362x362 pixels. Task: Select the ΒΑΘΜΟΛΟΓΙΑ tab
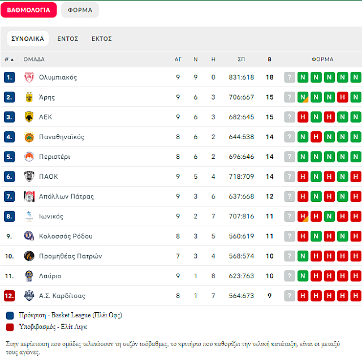click(x=28, y=10)
